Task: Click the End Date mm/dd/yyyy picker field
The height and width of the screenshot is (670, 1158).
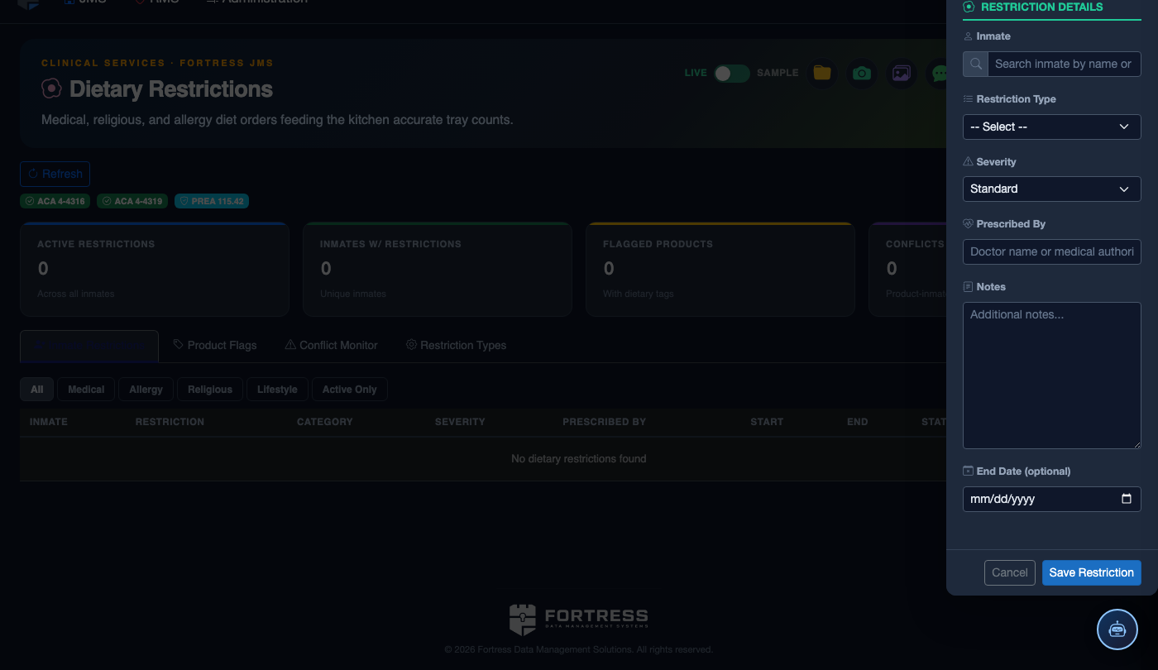Action: [x=1051, y=499]
